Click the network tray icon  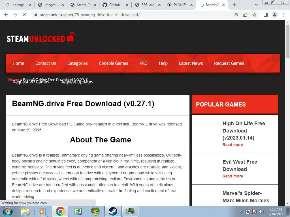[x=248, y=212]
